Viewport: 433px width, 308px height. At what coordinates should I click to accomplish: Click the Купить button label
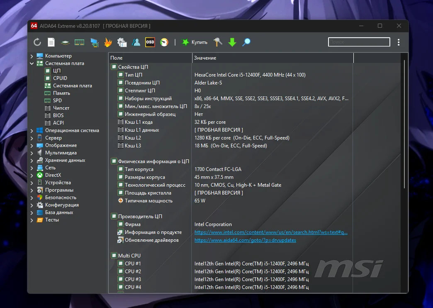click(x=199, y=42)
